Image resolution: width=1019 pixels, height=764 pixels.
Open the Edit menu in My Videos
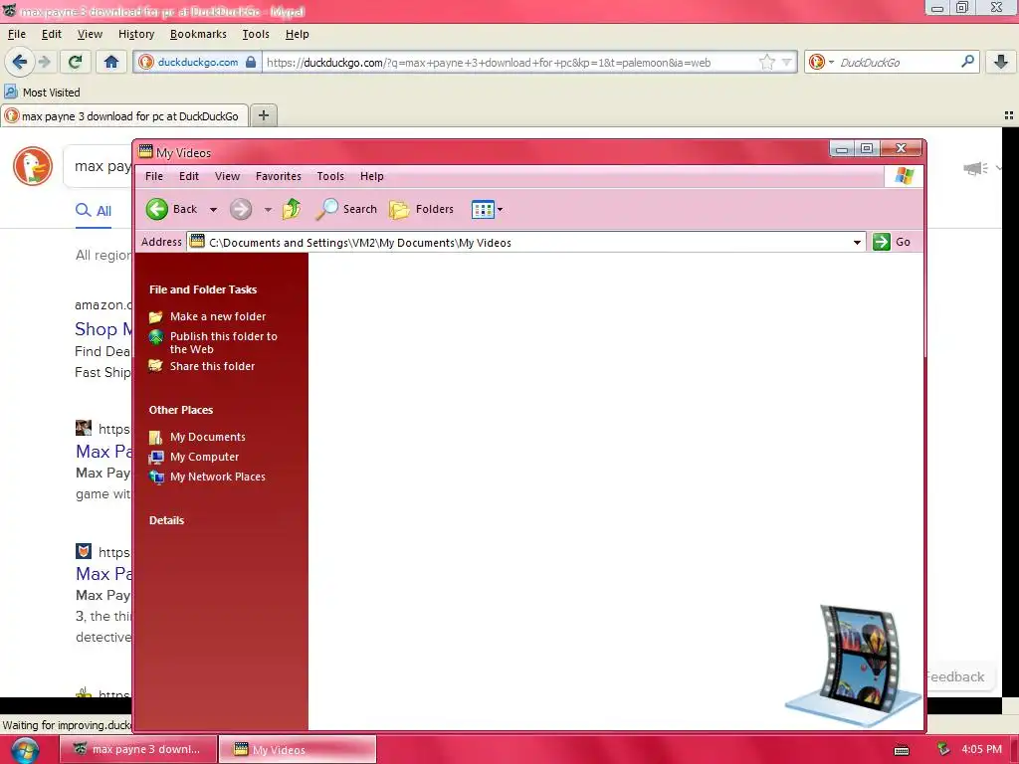(189, 176)
